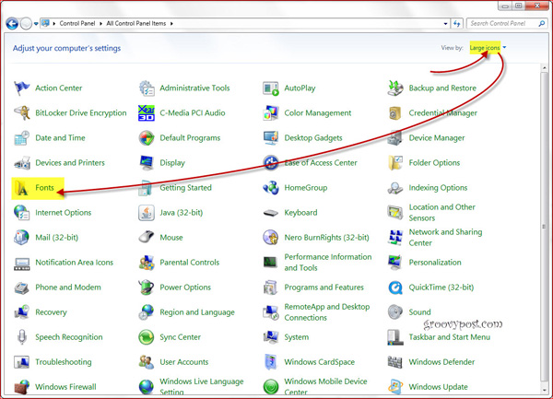Open the Personalization link
Image resolution: width=553 pixels, height=399 pixels.
tap(435, 263)
